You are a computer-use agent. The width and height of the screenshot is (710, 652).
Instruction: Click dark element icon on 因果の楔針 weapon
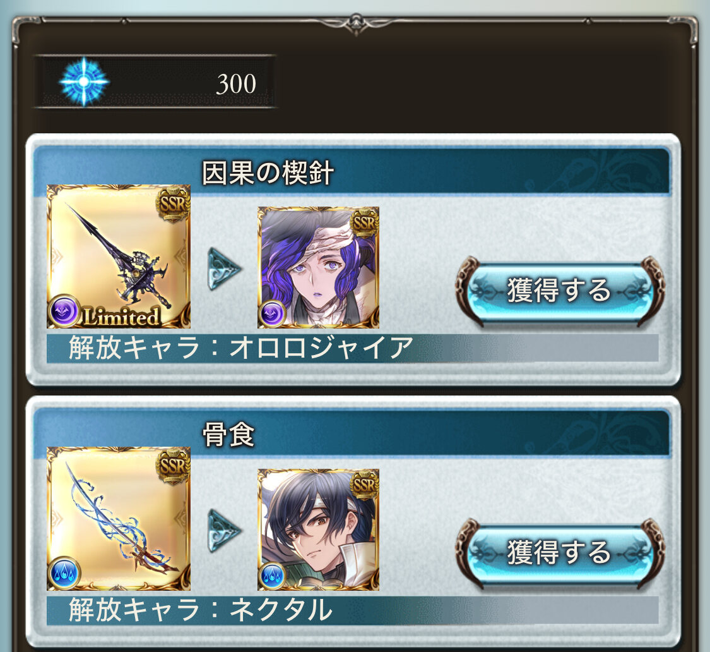64,311
